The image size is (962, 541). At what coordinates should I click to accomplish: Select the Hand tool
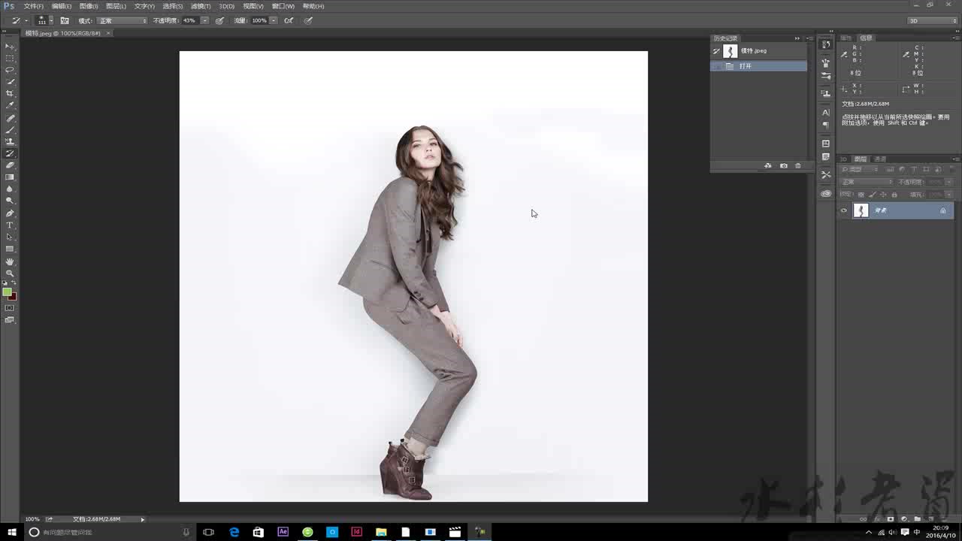(x=10, y=261)
